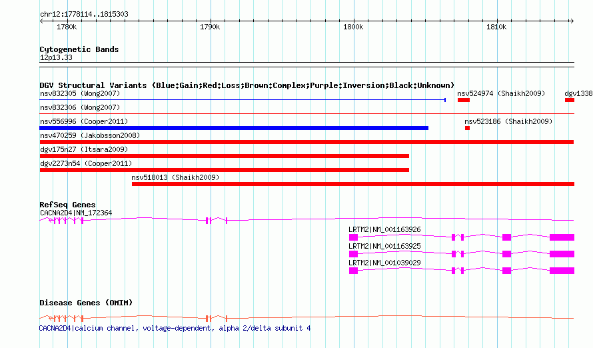
Task: Select the LRTM2|NM_001163925 transcript label
Action: coord(384,246)
